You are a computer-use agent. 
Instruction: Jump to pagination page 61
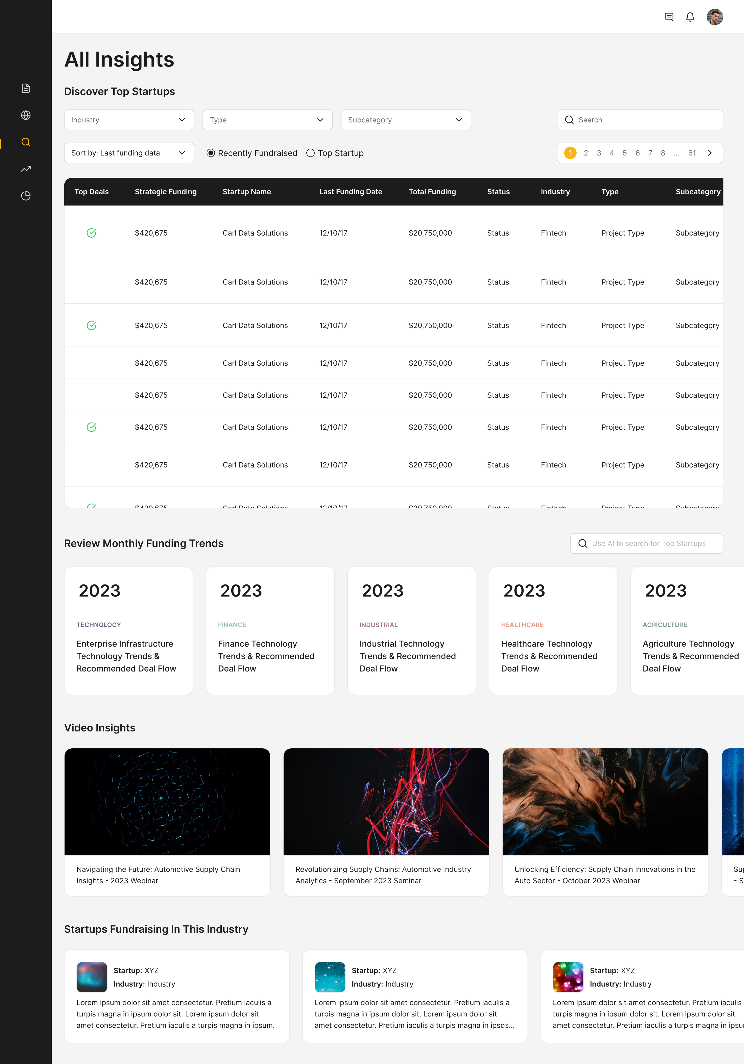coord(692,153)
